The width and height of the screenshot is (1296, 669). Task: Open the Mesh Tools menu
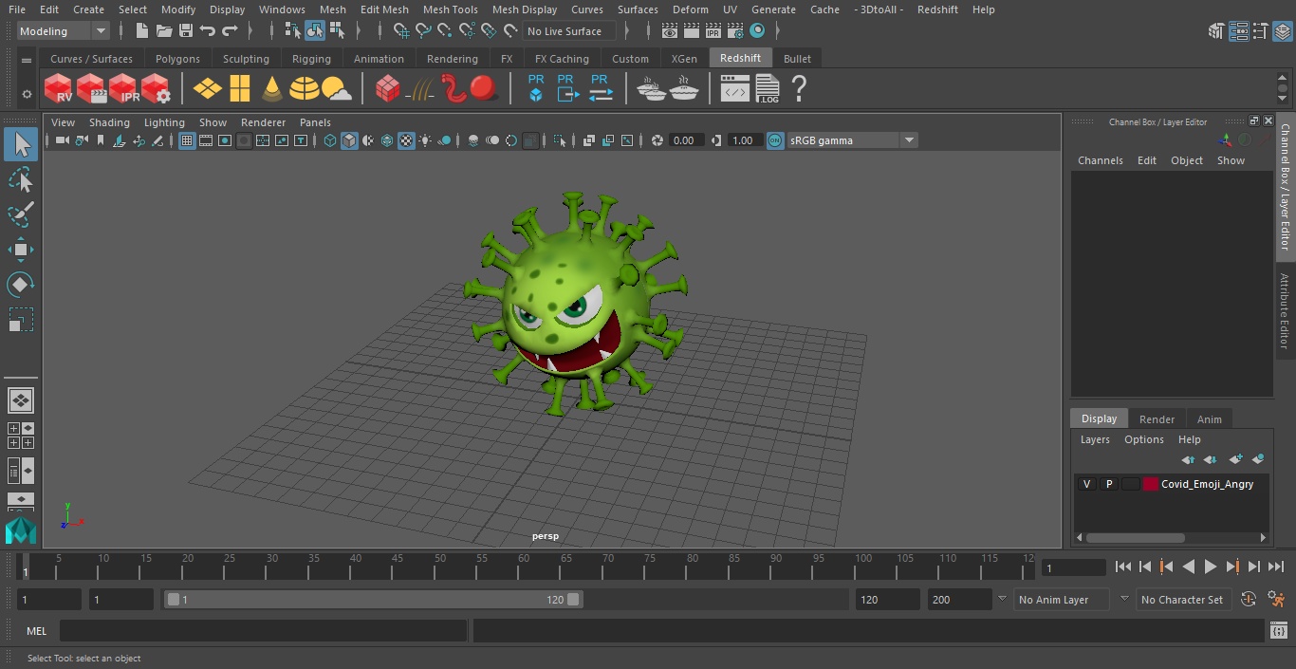[x=450, y=9]
